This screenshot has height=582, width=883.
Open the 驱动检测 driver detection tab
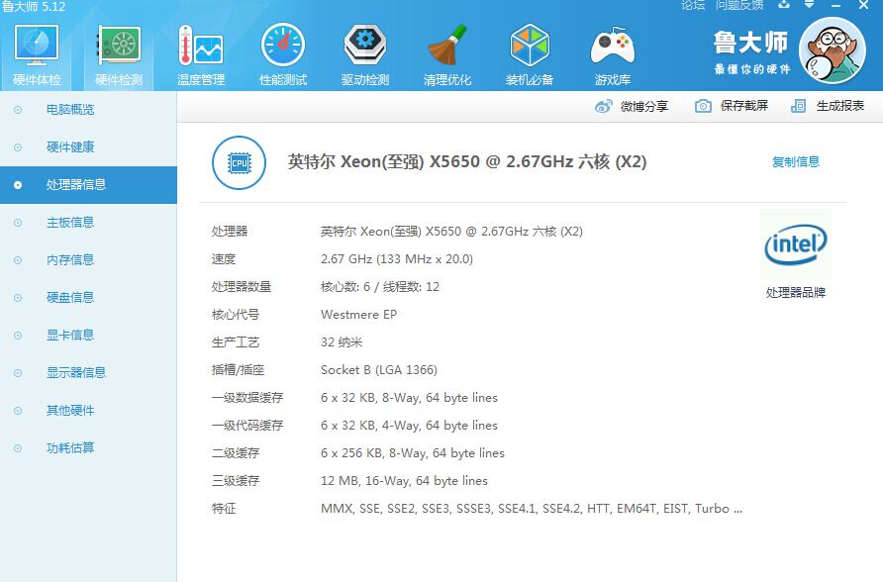(x=365, y=55)
